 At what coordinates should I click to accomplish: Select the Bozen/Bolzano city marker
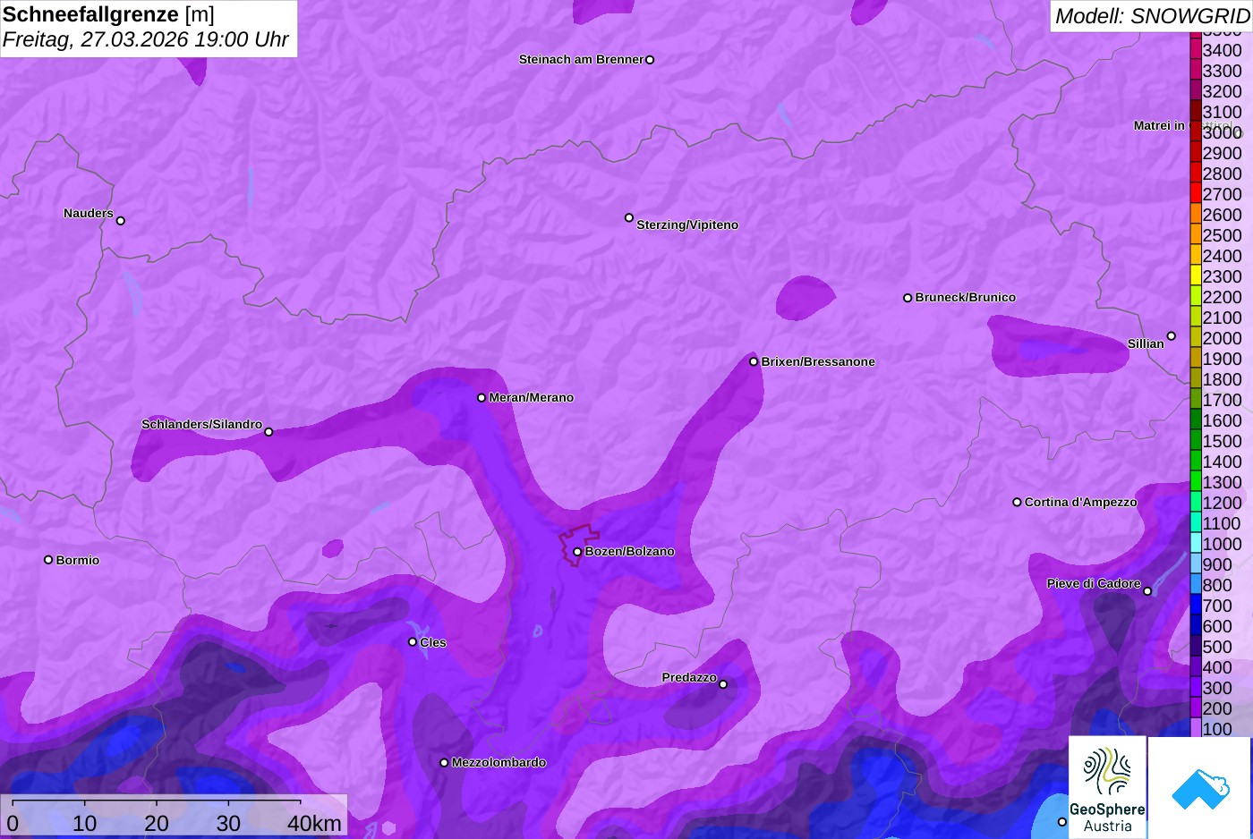[577, 552]
